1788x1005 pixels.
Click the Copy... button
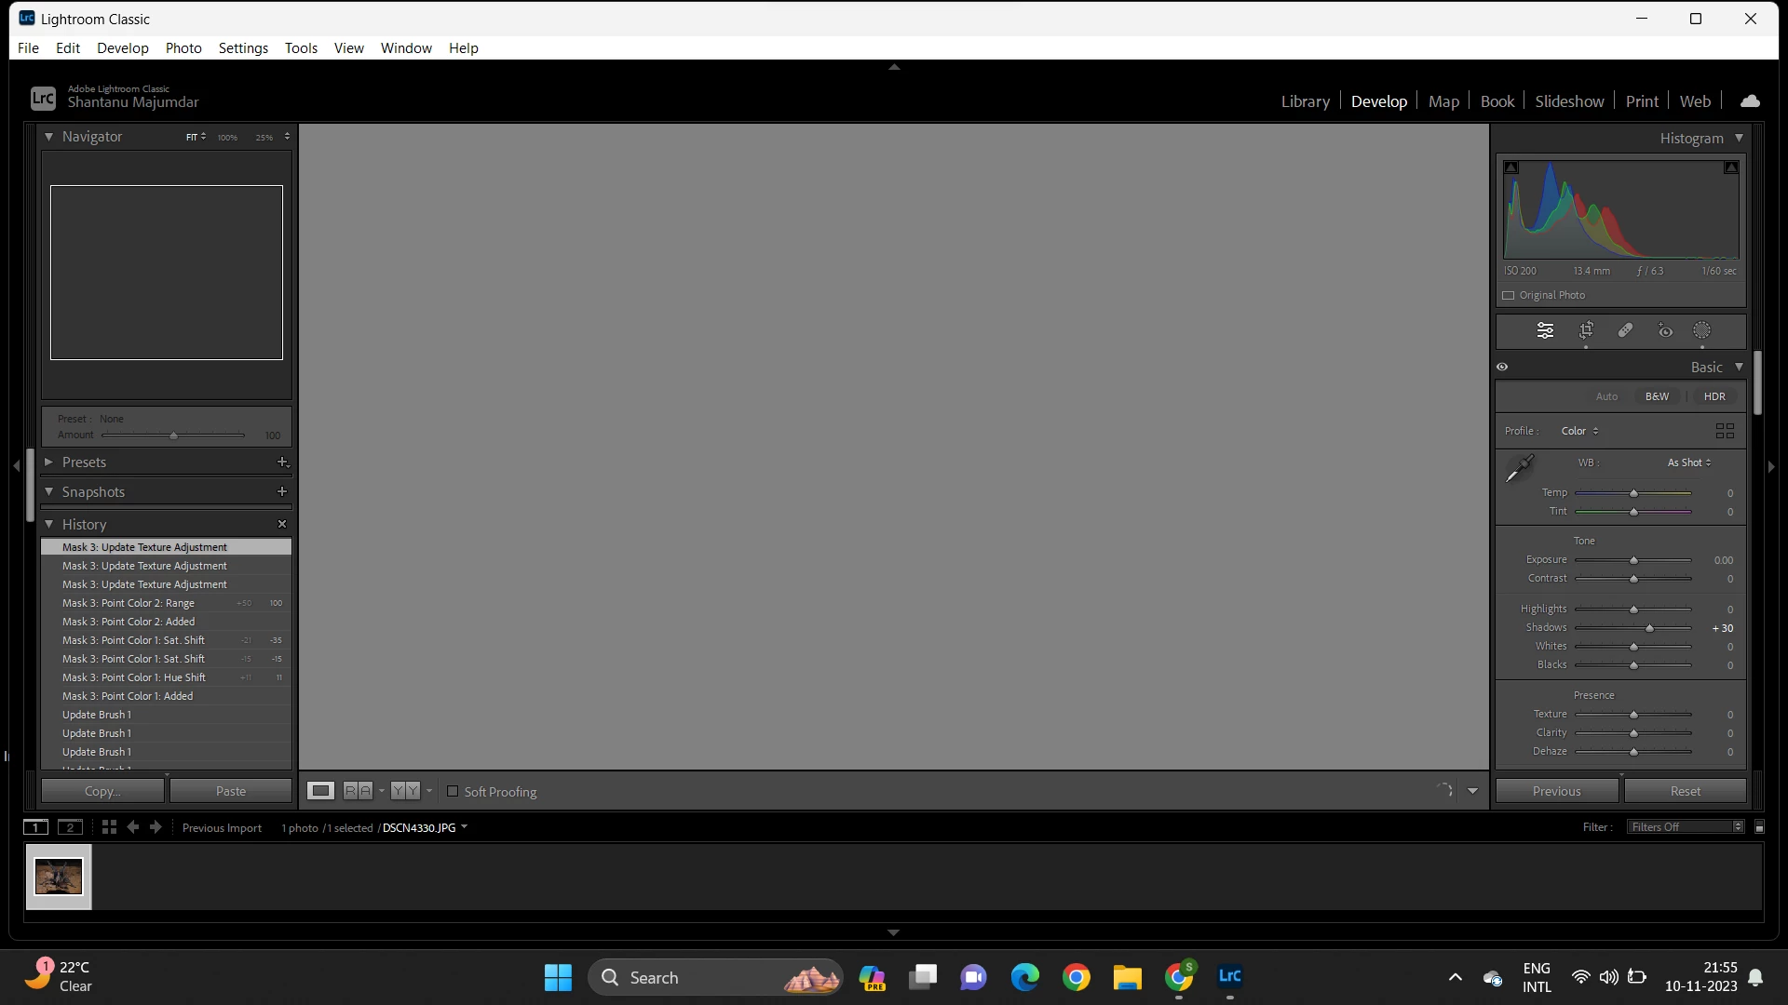(102, 791)
